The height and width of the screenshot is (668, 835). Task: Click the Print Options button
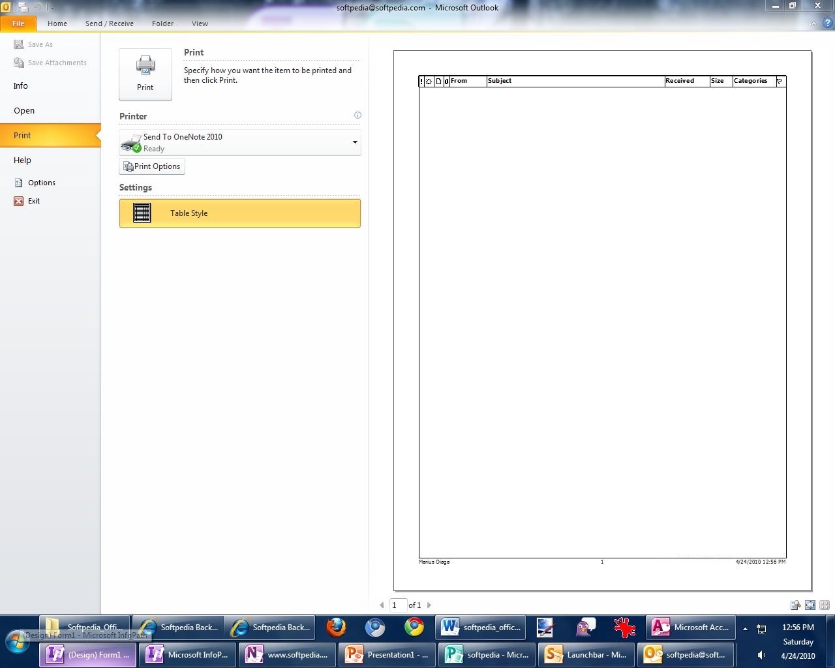point(152,166)
